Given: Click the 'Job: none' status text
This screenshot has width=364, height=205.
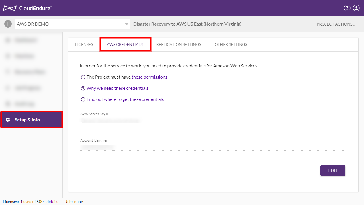Looking at the screenshot, I should pyautogui.click(x=74, y=202).
